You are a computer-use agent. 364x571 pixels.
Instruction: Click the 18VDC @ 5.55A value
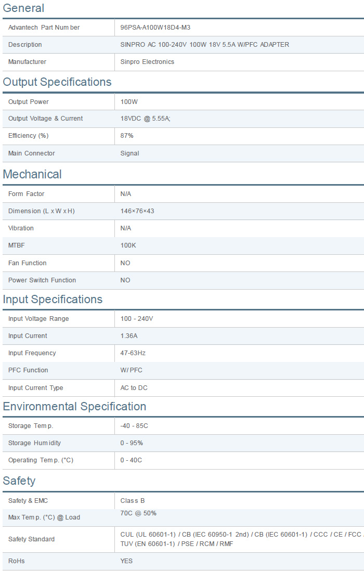(145, 119)
